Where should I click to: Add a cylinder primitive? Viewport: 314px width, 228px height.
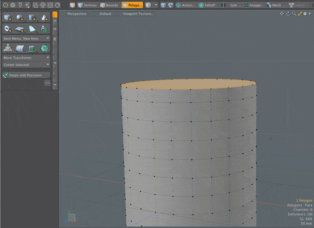pos(32,18)
